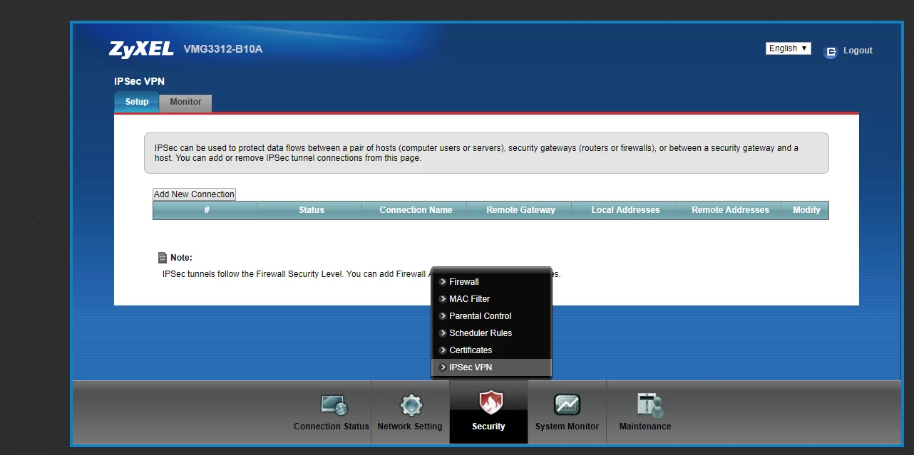The height and width of the screenshot is (455, 914).
Task: Switch to the Monitor tab
Action: 185,102
